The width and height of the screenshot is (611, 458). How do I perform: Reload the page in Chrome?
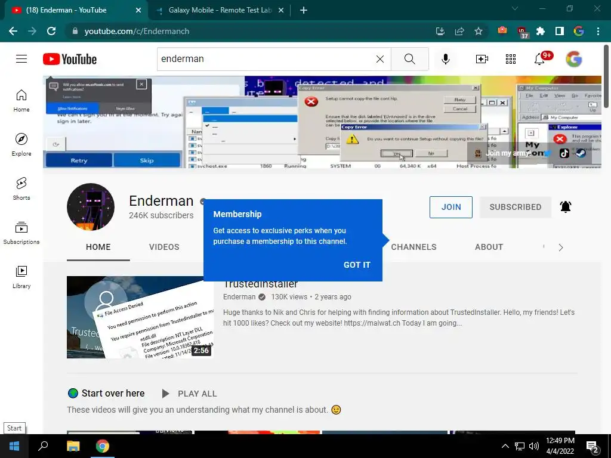[51, 31]
